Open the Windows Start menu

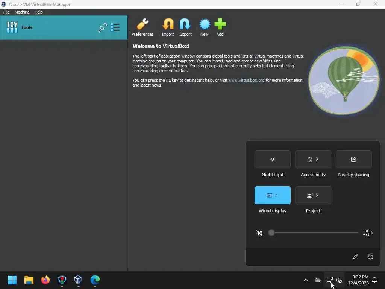[x=12, y=280]
